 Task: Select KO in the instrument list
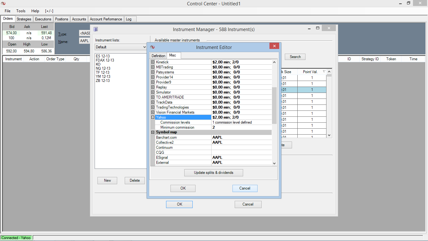(x=98, y=64)
